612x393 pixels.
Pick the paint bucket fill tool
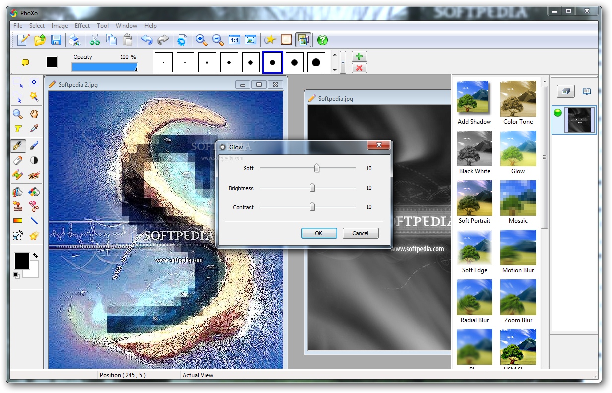(18, 192)
